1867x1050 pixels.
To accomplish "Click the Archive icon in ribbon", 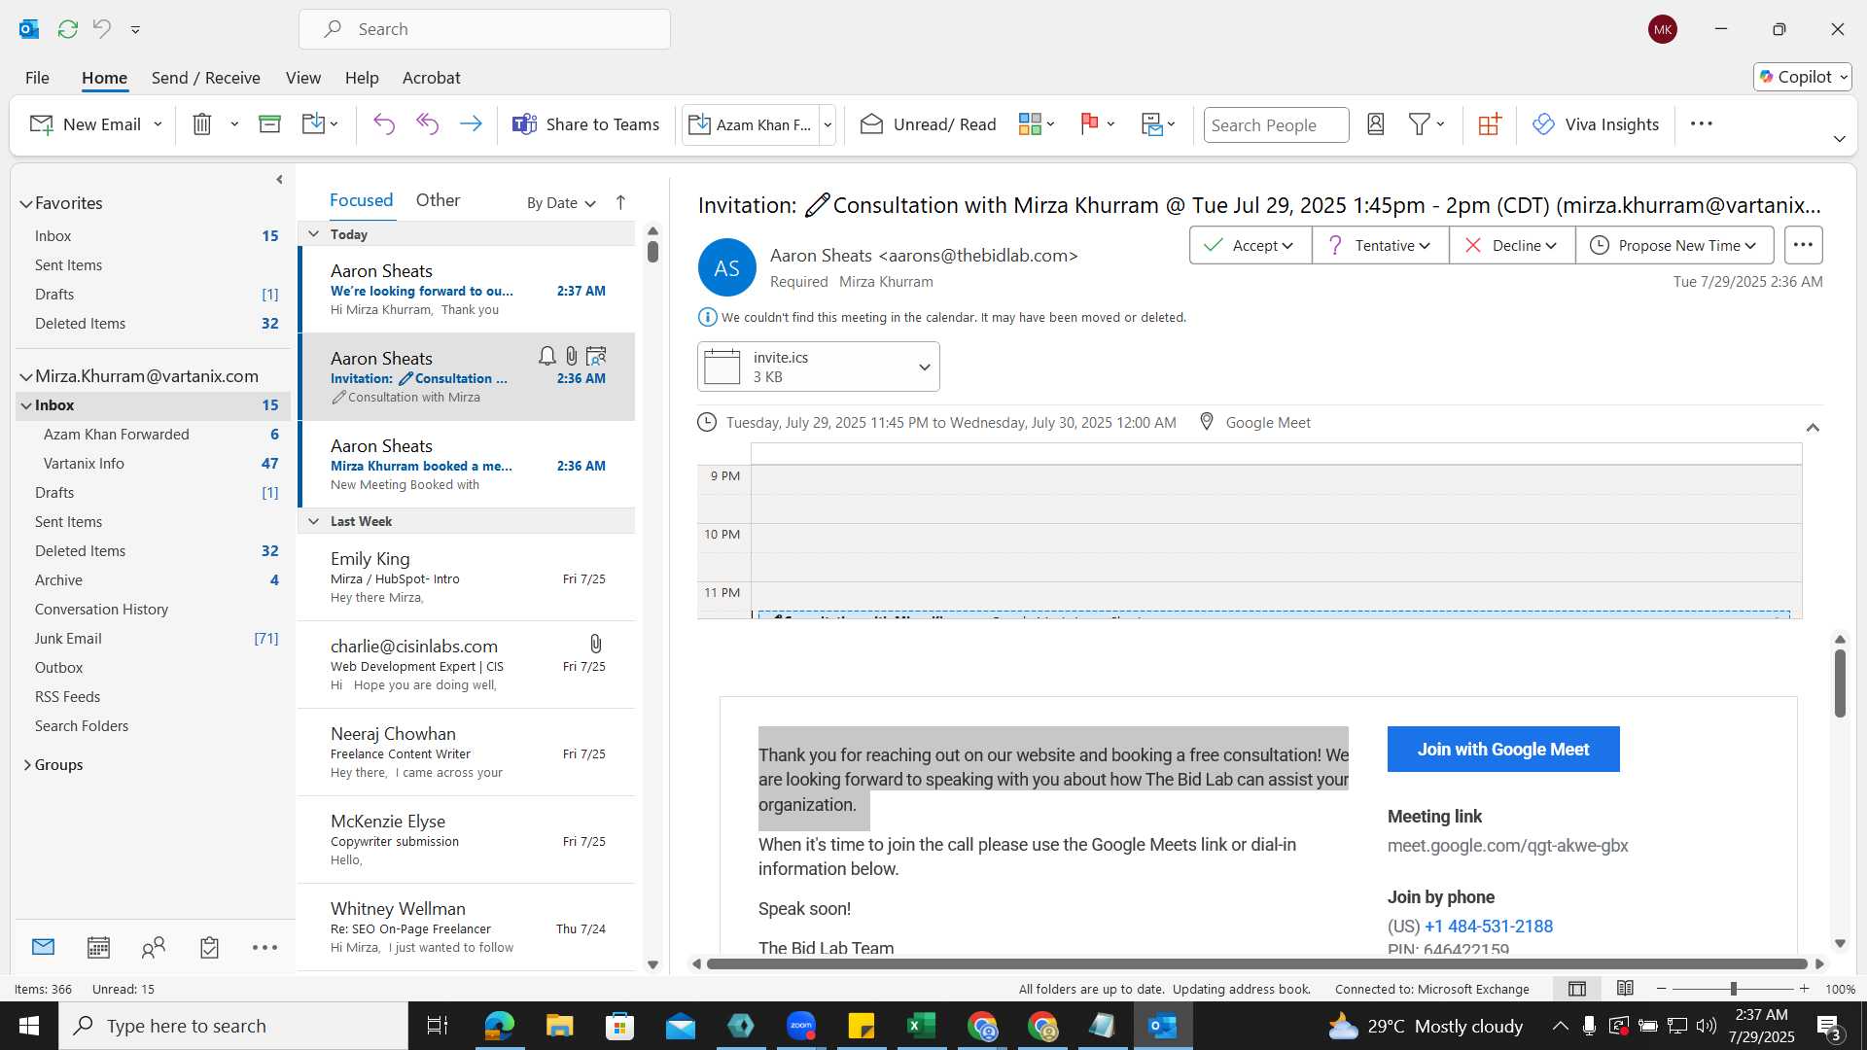I will (269, 124).
